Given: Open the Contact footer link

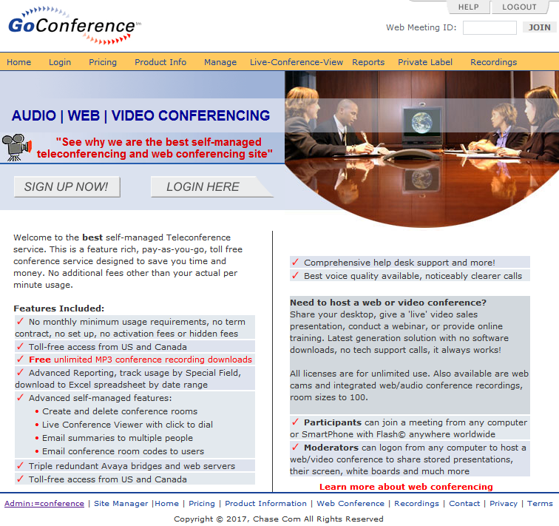Looking at the screenshot, I should [464, 504].
